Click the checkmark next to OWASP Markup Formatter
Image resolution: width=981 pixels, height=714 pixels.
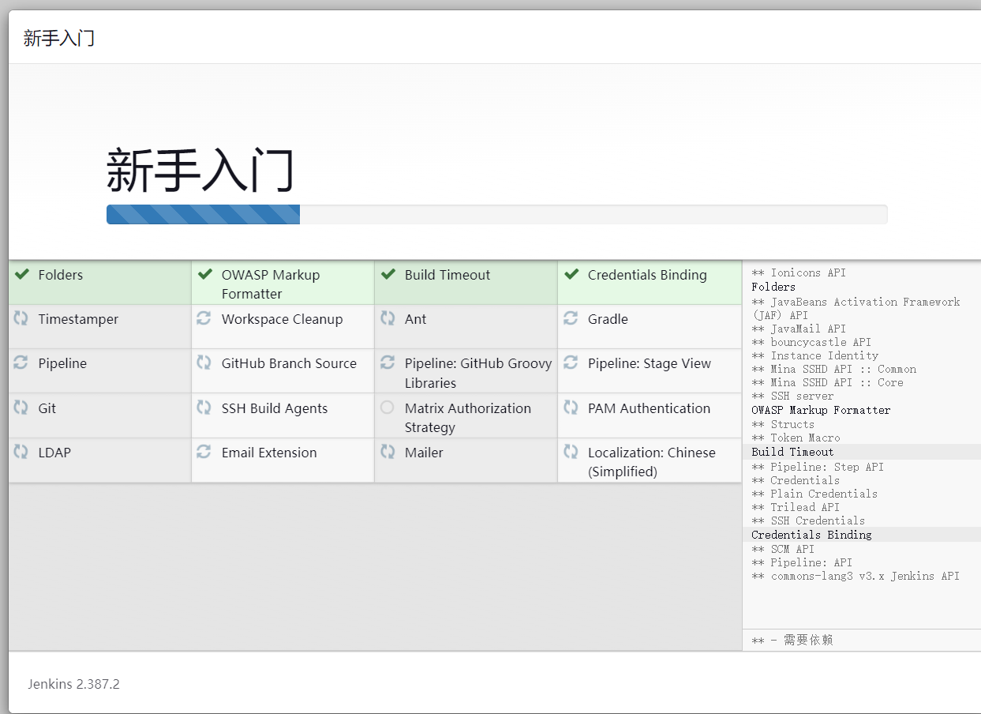(205, 275)
